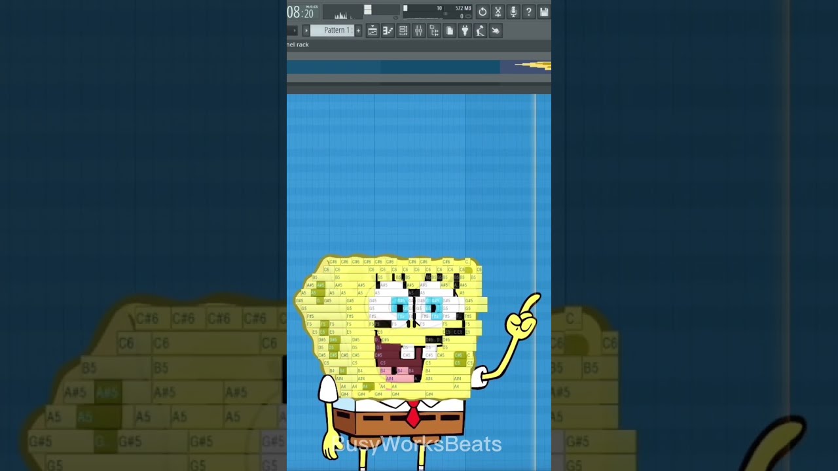Open the plugin picker plug icon
Image resolution: width=838 pixels, height=471 pixels.
tap(465, 31)
